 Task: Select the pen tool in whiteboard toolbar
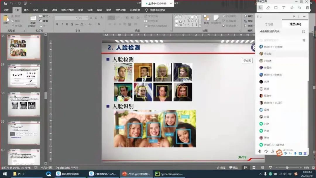coord(268,8)
